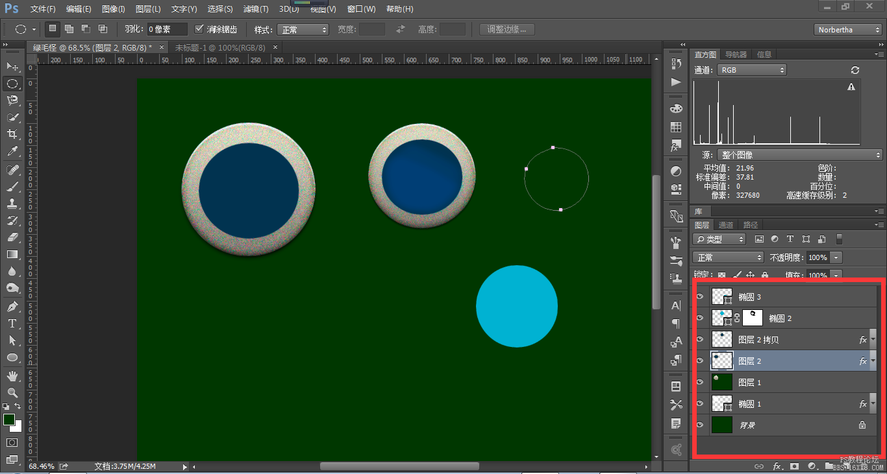This screenshot has height=474, width=887.
Task: Select the Path Selection tool
Action: pyautogui.click(x=12, y=340)
